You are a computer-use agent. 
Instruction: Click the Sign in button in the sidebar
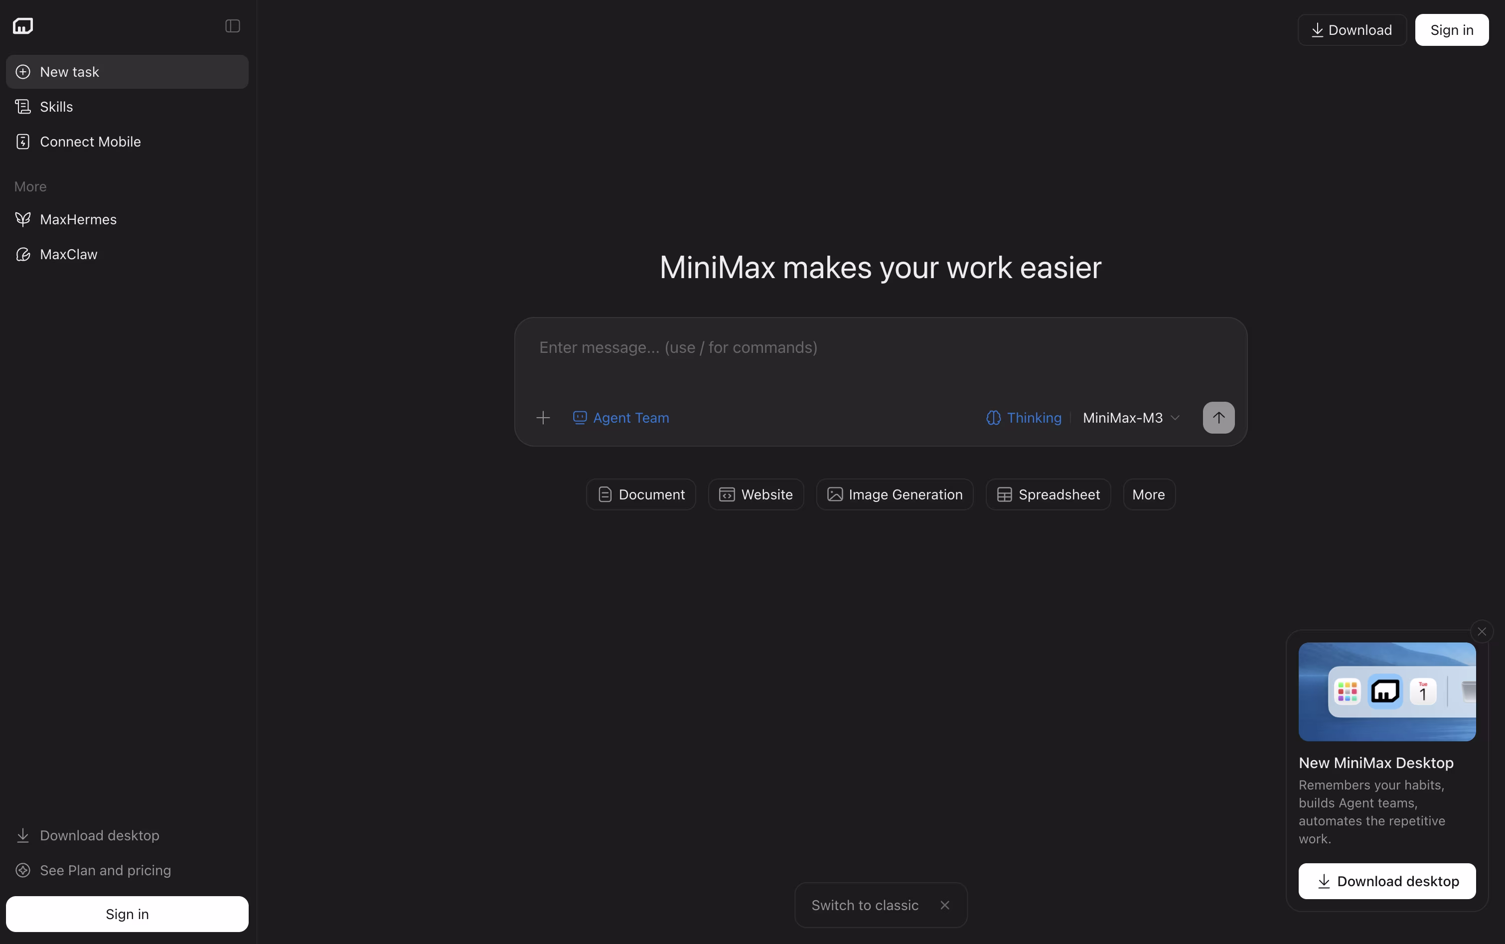(x=128, y=914)
